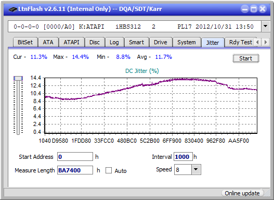Expand the drive selection dropdown
The height and width of the screenshot is (200, 274).
pyautogui.click(x=266, y=27)
